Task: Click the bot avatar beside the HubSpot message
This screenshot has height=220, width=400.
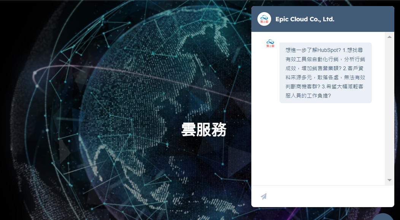Action: click(x=270, y=43)
